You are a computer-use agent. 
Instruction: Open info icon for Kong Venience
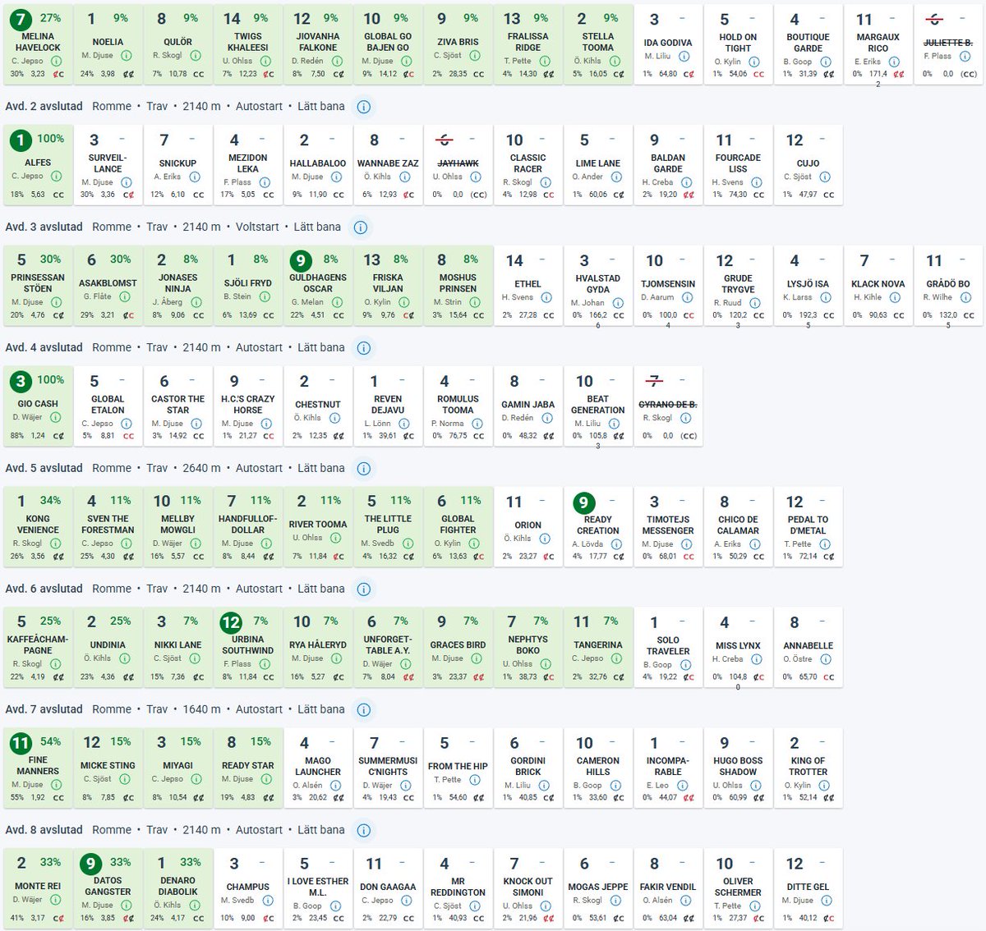(x=57, y=543)
